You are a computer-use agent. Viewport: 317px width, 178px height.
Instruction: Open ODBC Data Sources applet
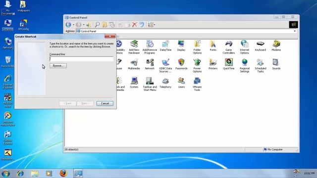(x=165, y=66)
